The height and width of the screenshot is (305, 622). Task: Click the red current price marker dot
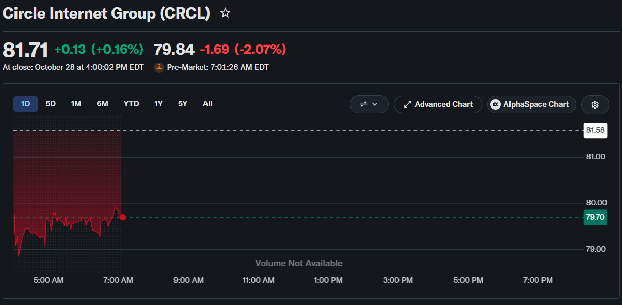coord(123,217)
